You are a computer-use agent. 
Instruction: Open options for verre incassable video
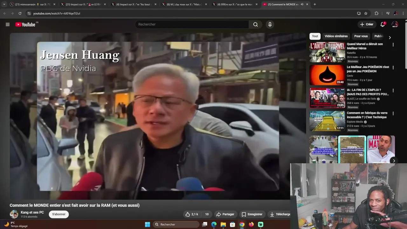click(393, 114)
